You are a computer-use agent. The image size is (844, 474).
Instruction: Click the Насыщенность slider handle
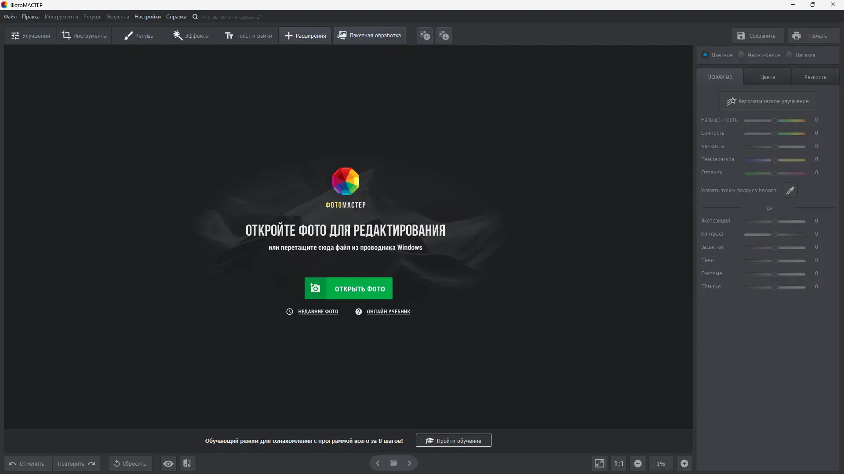pyautogui.click(x=775, y=120)
